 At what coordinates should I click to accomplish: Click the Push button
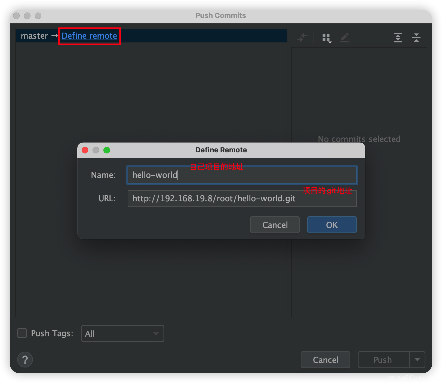[x=384, y=360]
